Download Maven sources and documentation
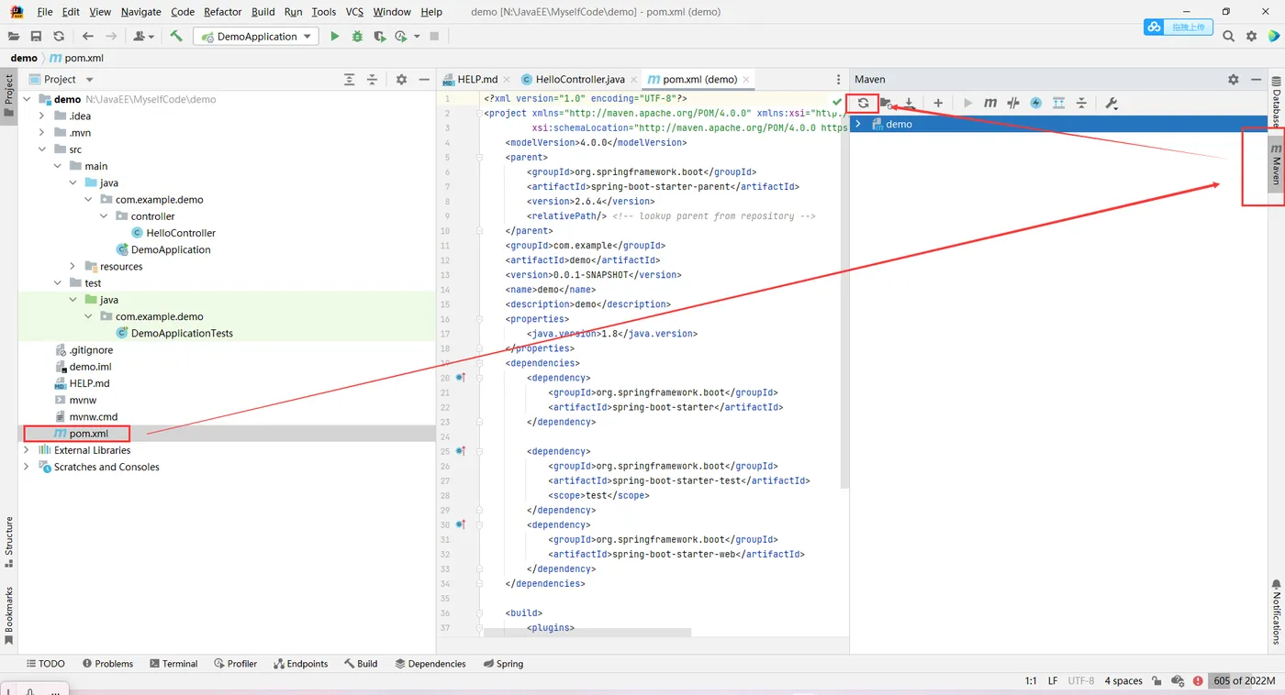This screenshot has height=695, width=1285. pyautogui.click(x=909, y=103)
